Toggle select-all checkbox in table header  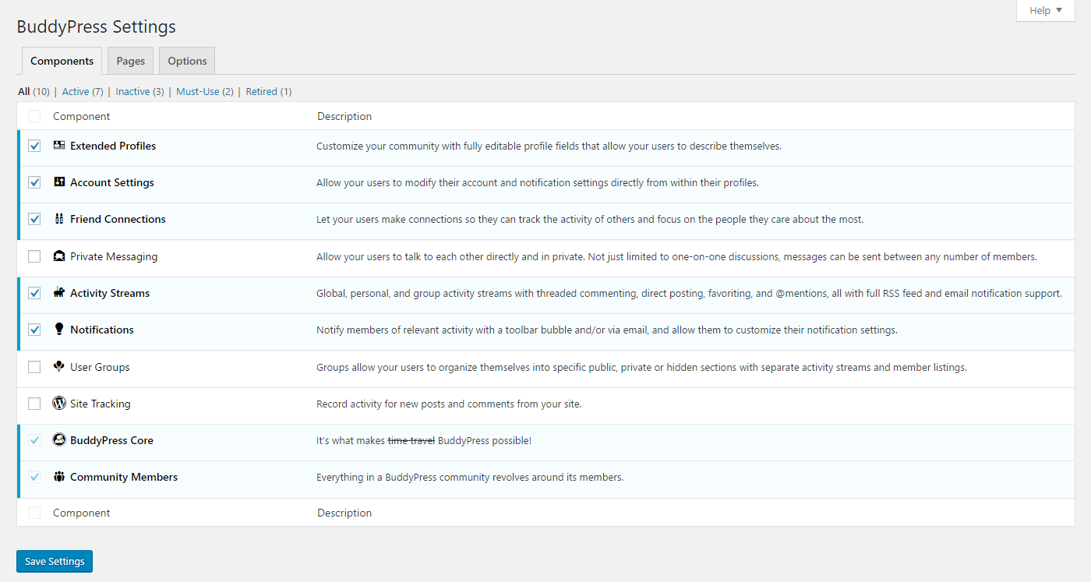pos(34,116)
